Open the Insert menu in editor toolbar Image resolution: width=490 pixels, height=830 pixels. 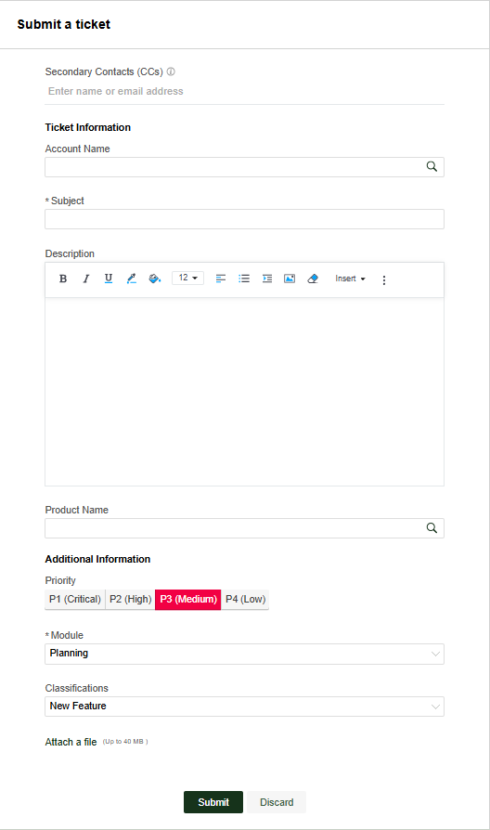coord(350,279)
